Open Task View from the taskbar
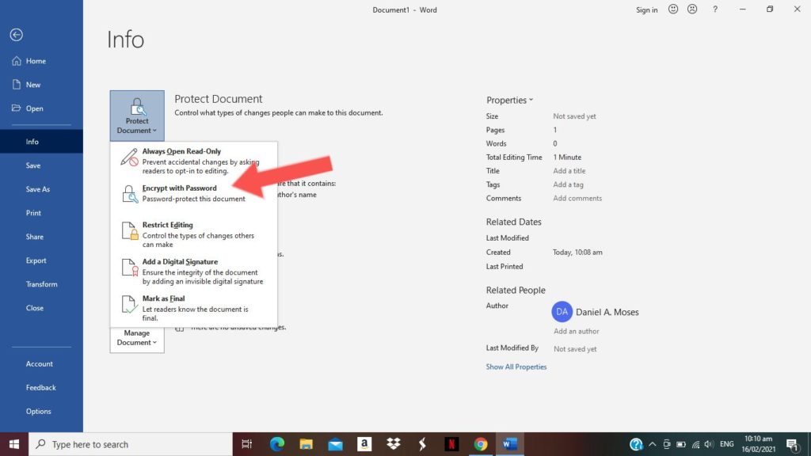Image resolution: width=811 pixels, height=456 pixels. [x=247, y=444]
